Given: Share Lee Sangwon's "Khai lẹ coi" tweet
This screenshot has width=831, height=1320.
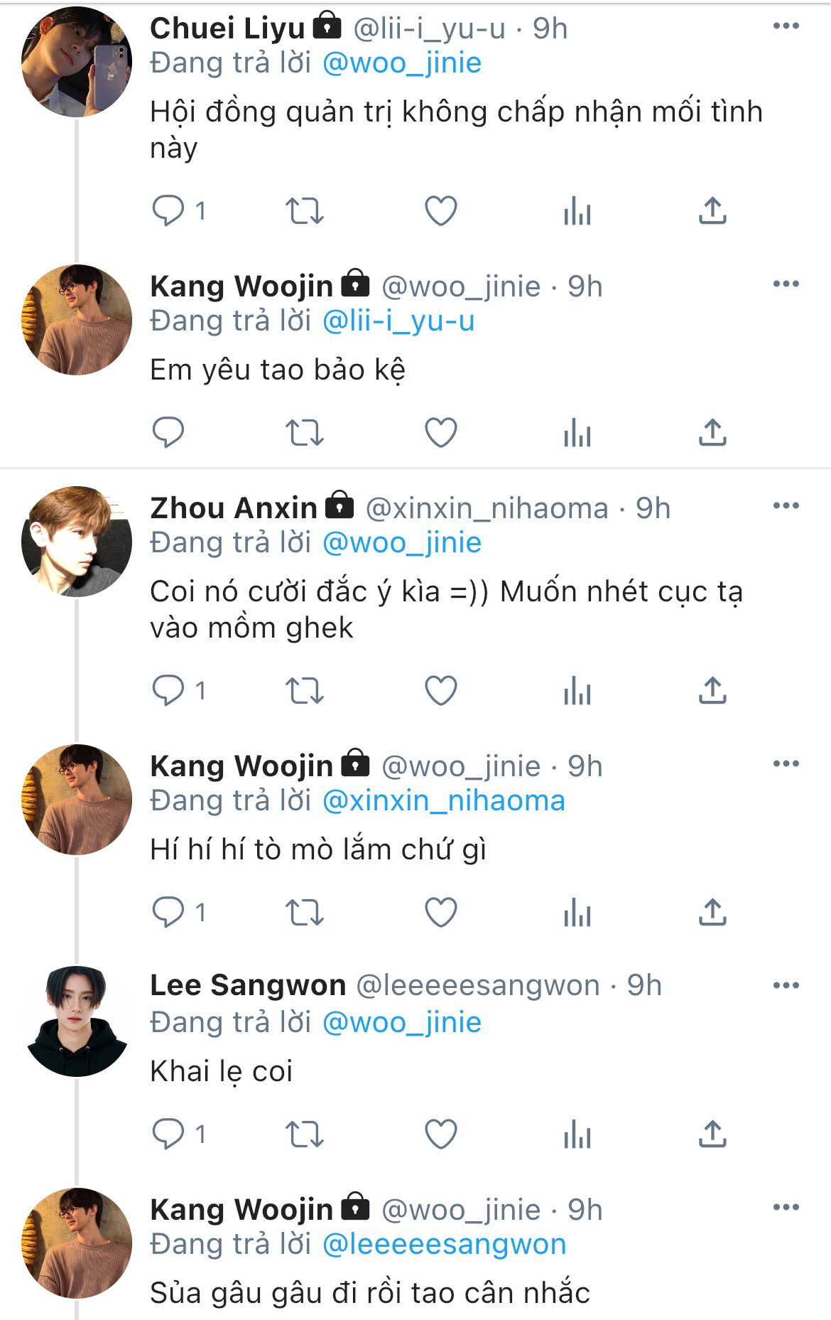Looking at the screenshot, I should (712, 1134).
